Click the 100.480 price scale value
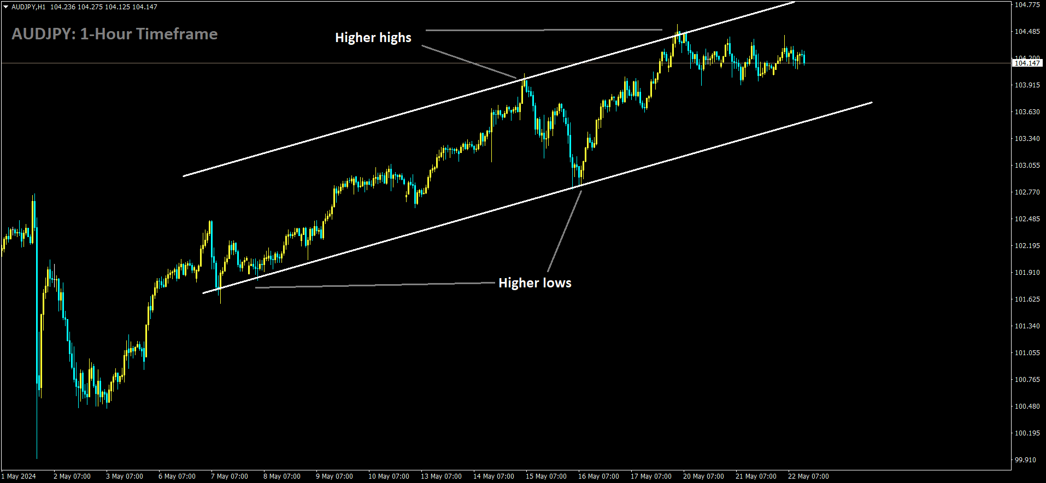Image resolution: width=1046 pixels, height=483 pixels. coord(1027,407)
